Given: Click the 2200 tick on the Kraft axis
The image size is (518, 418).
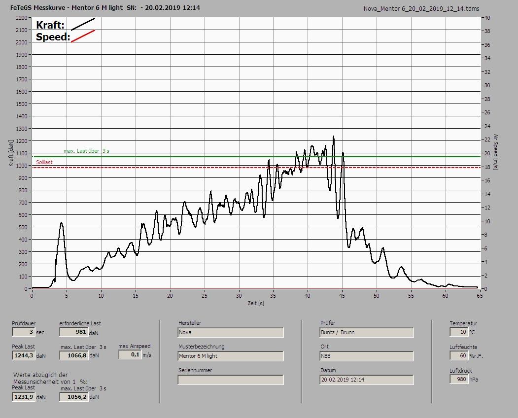Looking at the screenshot, I should pos(21,18).
